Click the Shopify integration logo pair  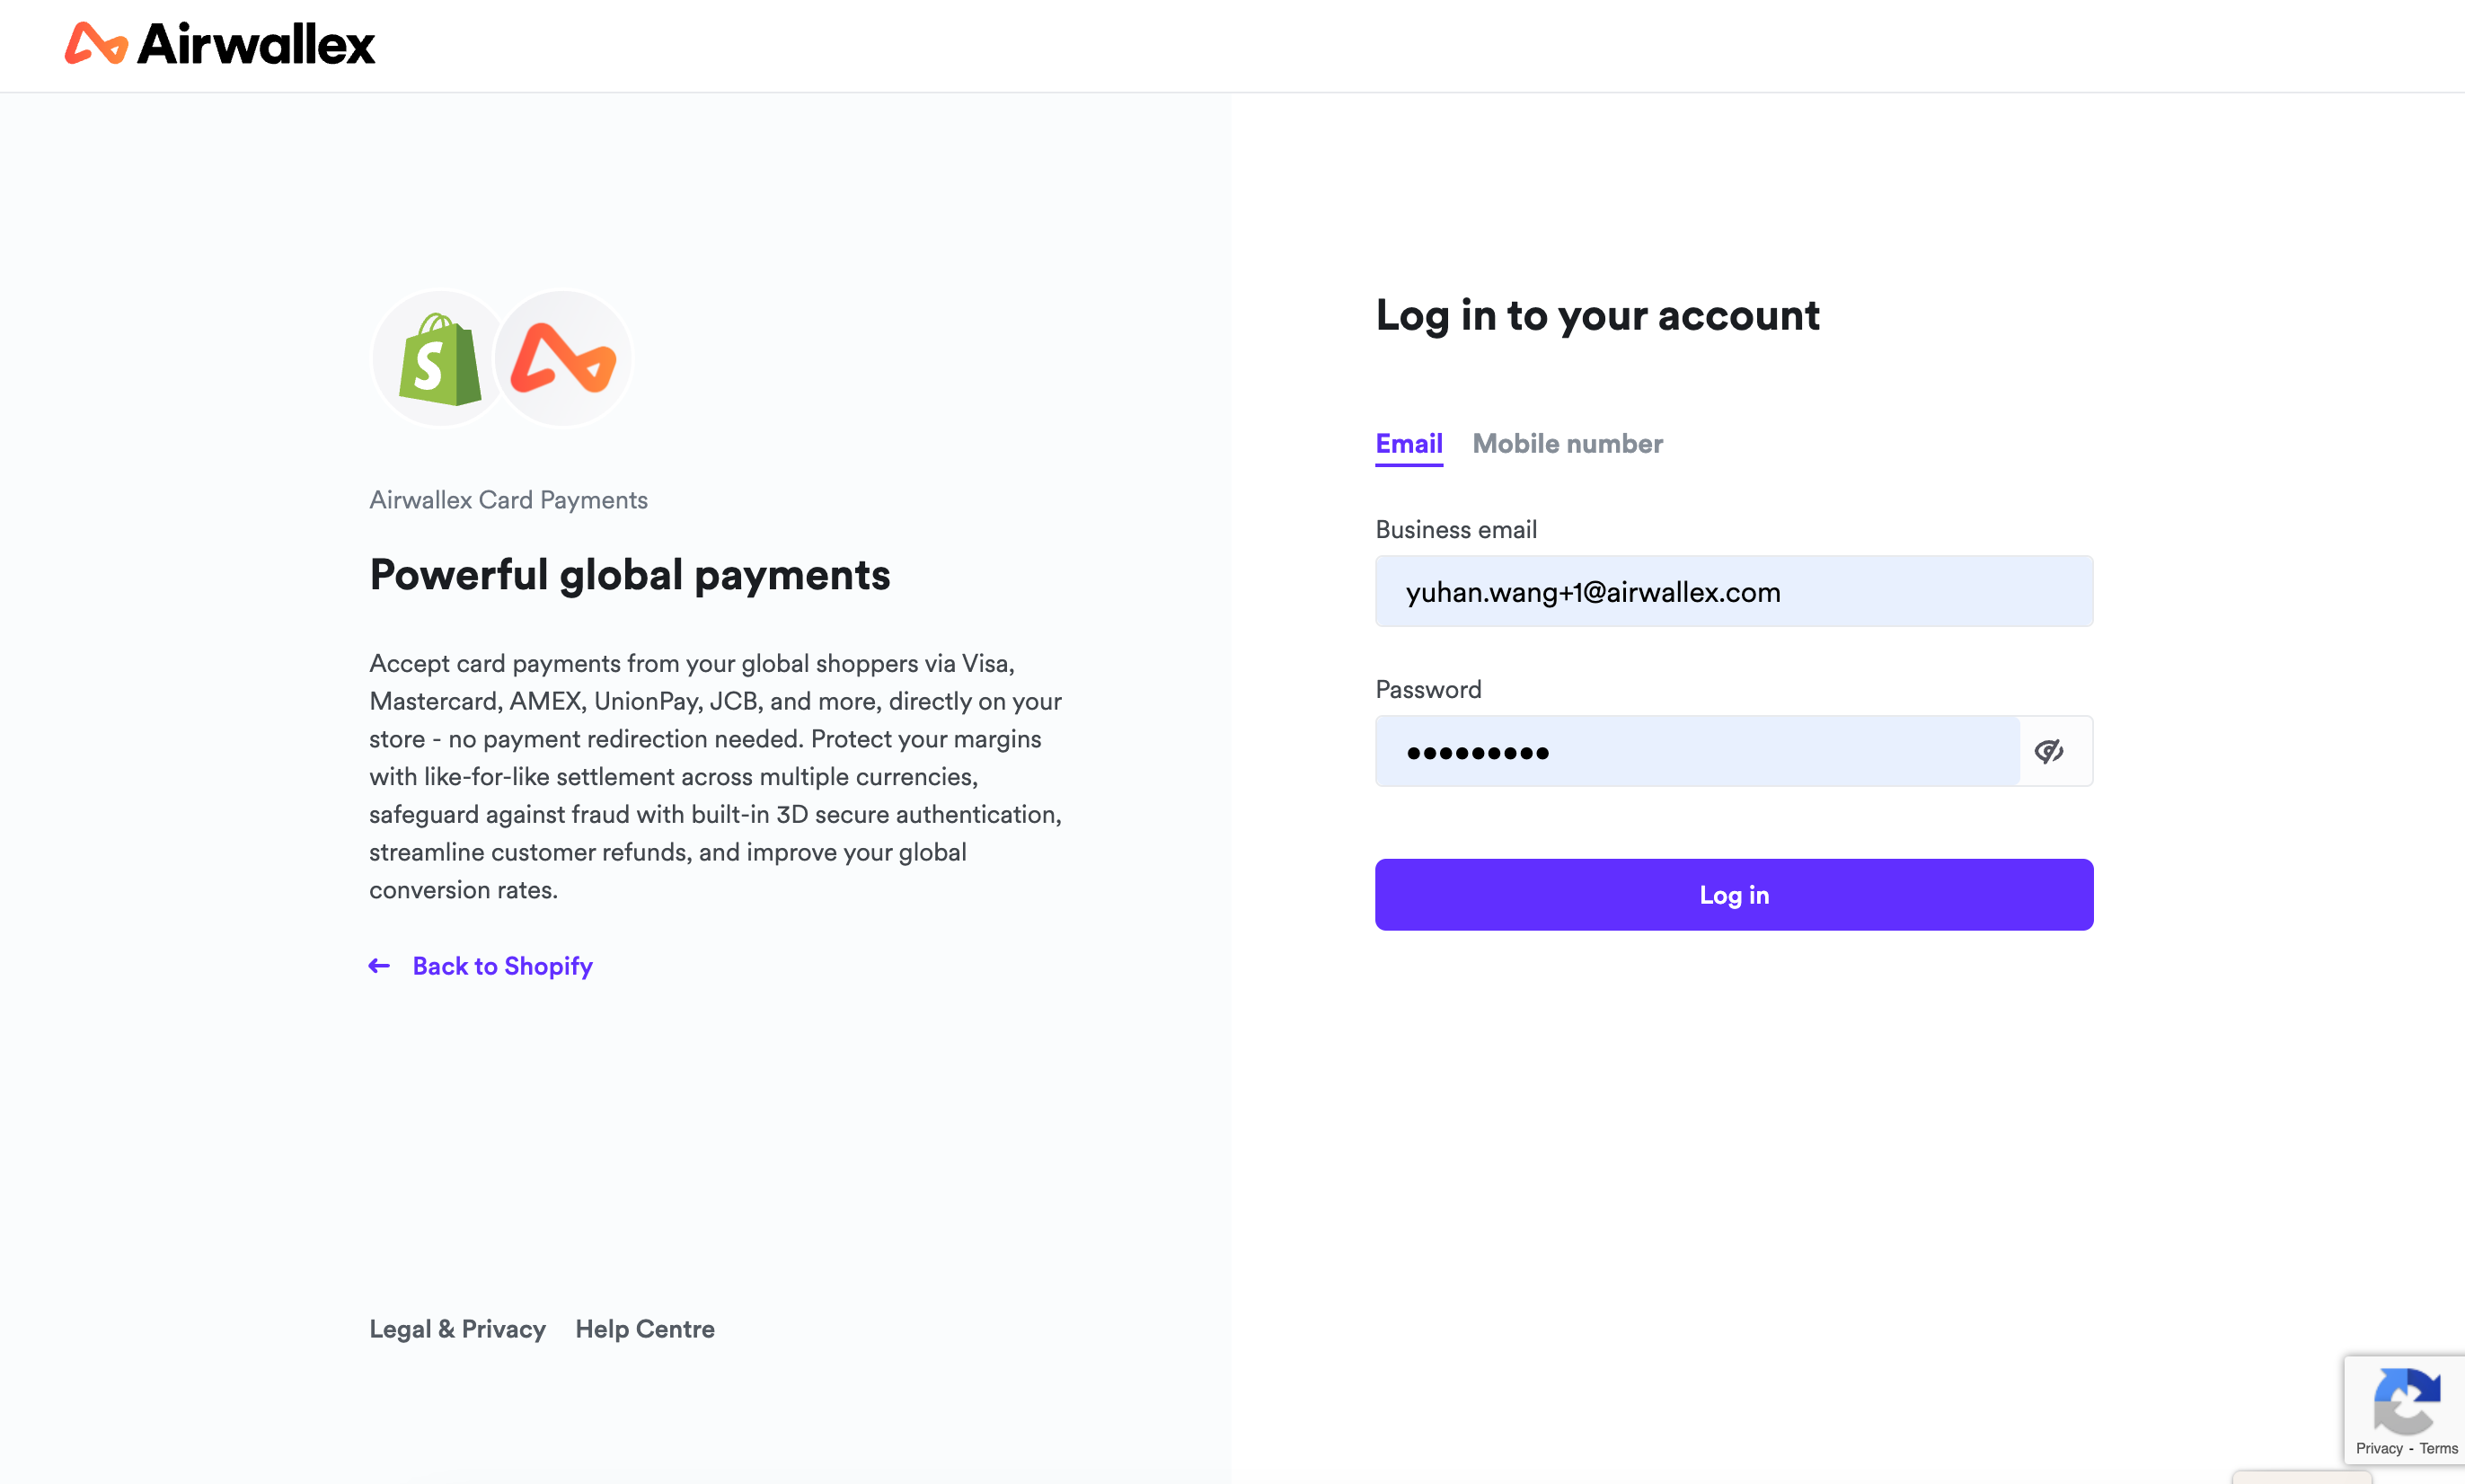(500, 357)
